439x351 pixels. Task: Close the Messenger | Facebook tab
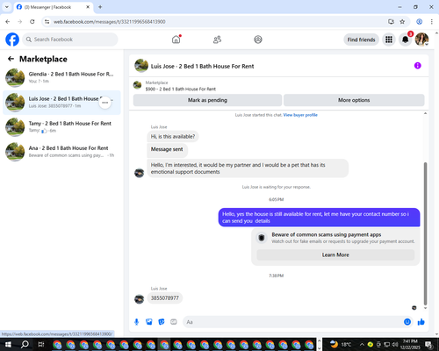88,7
